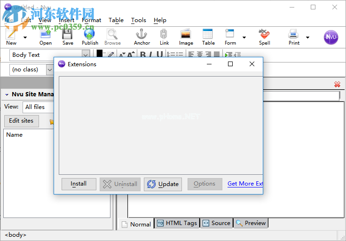Click the black text color swatch
The width and height of the screenshot is (346, 241).
(100, 54)
